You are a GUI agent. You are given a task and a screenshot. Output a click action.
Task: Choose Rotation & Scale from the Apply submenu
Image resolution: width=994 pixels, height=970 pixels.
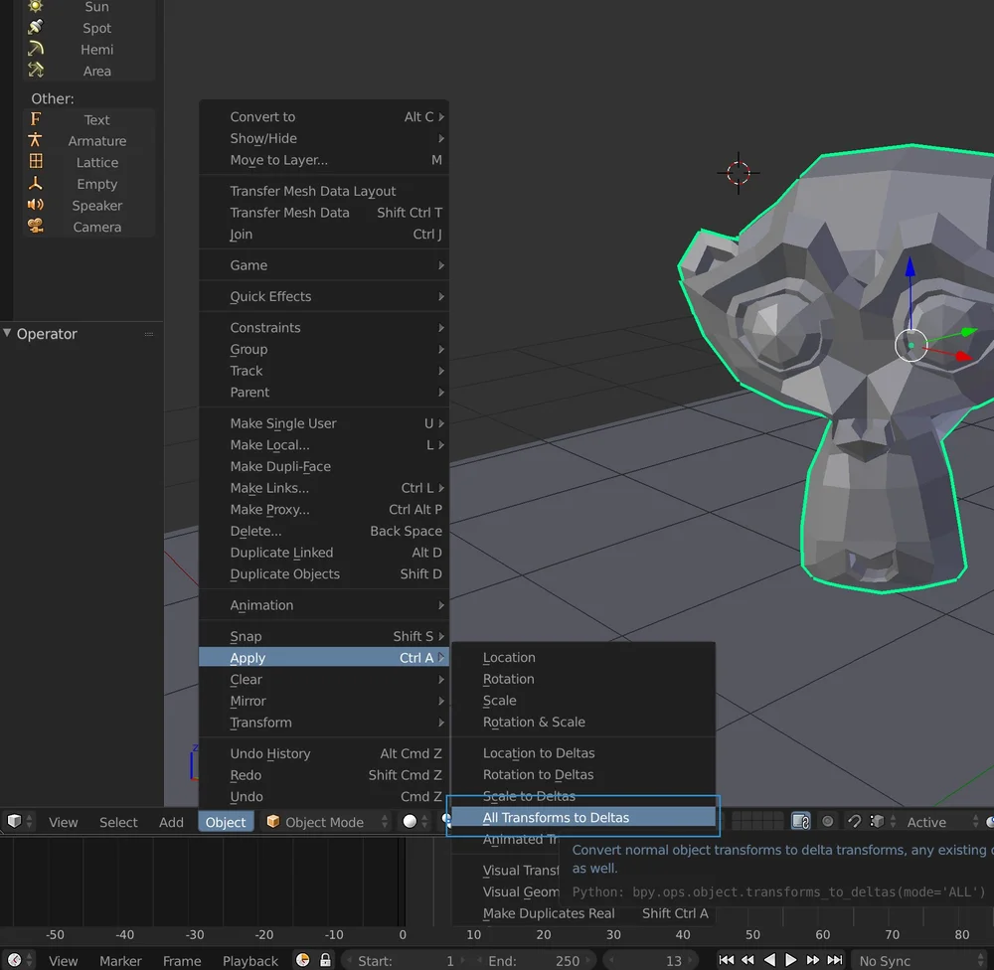(x=532, y=722)
